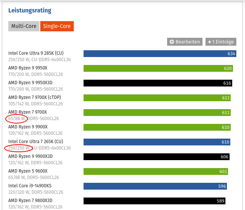Switch to the Multi-Core tab
Image resolution: width=245 pixels, height=210 pixels.
point(24,26)
